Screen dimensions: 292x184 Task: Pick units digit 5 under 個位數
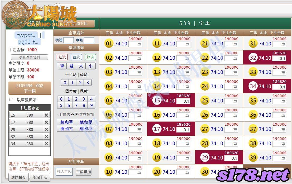coord(61,105)
